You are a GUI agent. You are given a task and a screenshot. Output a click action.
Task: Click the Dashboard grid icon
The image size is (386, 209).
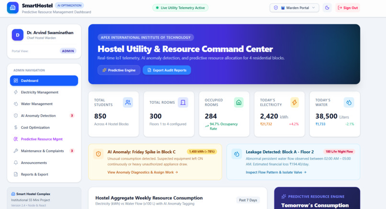click(x=16, y=81)
